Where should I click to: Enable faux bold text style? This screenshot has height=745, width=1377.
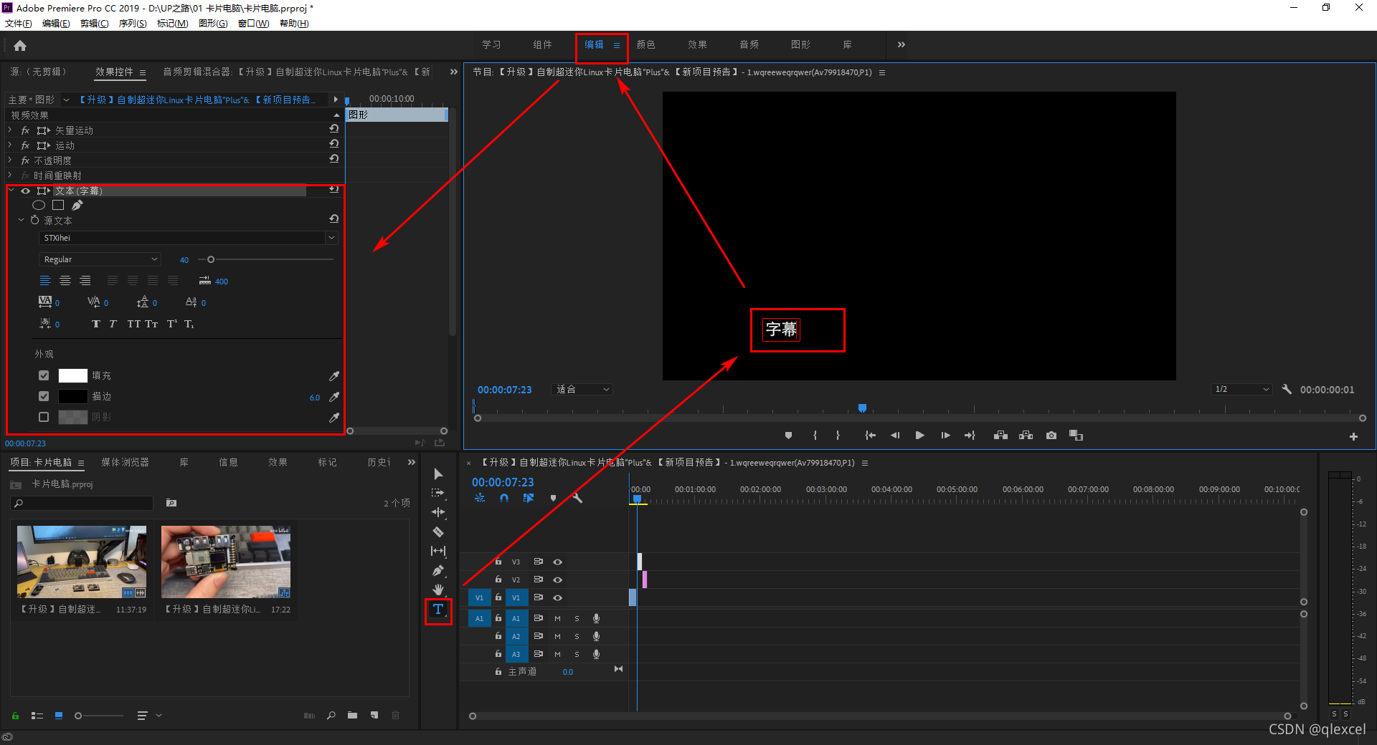pos(96,324)
